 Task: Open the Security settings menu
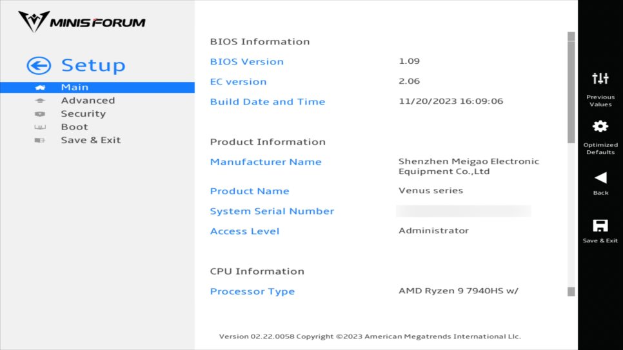pyautogui.click(x=83, y=114)
